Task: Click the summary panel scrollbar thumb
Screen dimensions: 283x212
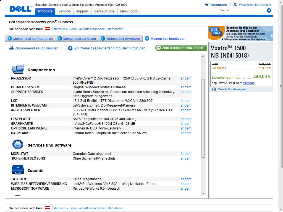Action: point(203,118)
